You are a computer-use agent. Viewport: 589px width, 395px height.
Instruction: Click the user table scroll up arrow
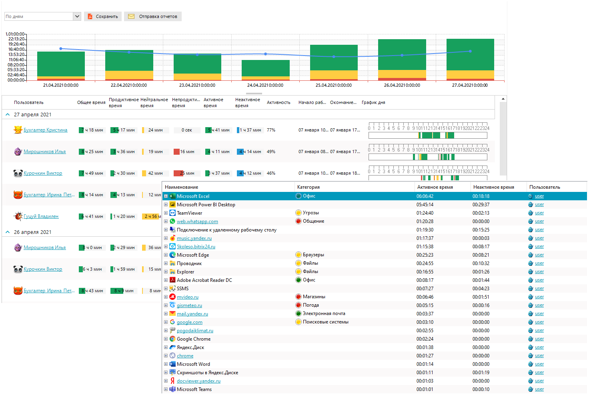coord(503,99)
